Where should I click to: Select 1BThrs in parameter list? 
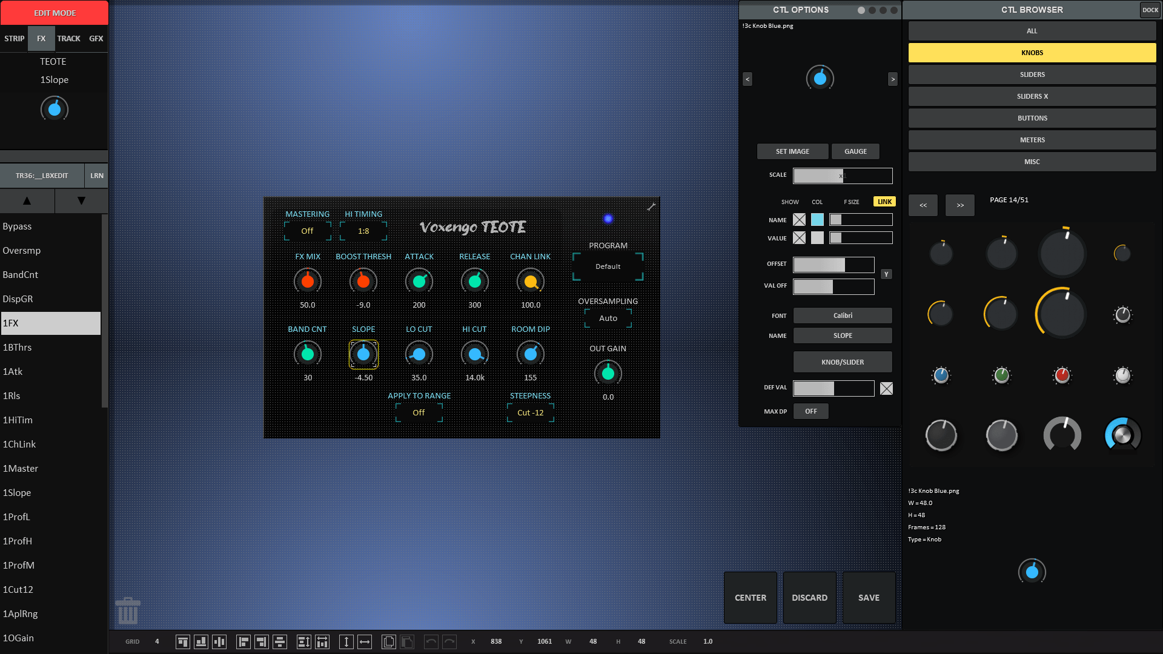(x=50, y=348)
